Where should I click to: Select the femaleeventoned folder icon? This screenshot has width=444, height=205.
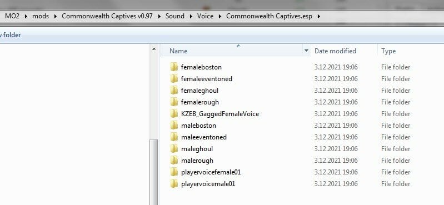[174, 79]
